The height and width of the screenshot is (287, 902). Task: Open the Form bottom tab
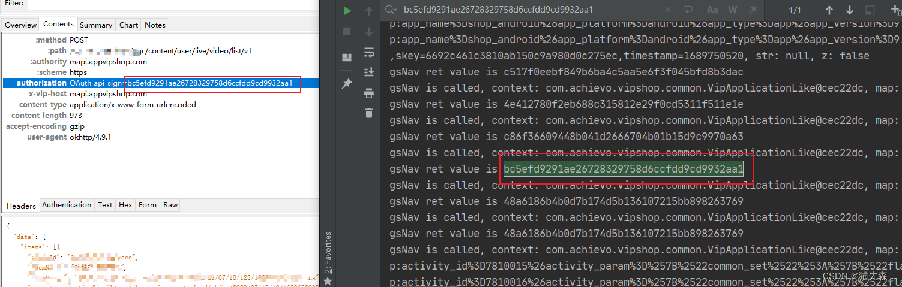(x=148, y=205)
